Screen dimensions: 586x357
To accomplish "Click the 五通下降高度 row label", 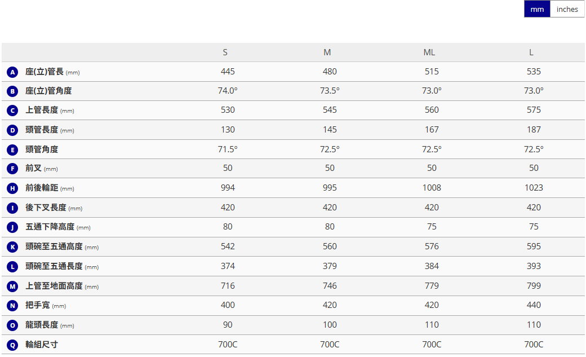I will tap(50, 227).
